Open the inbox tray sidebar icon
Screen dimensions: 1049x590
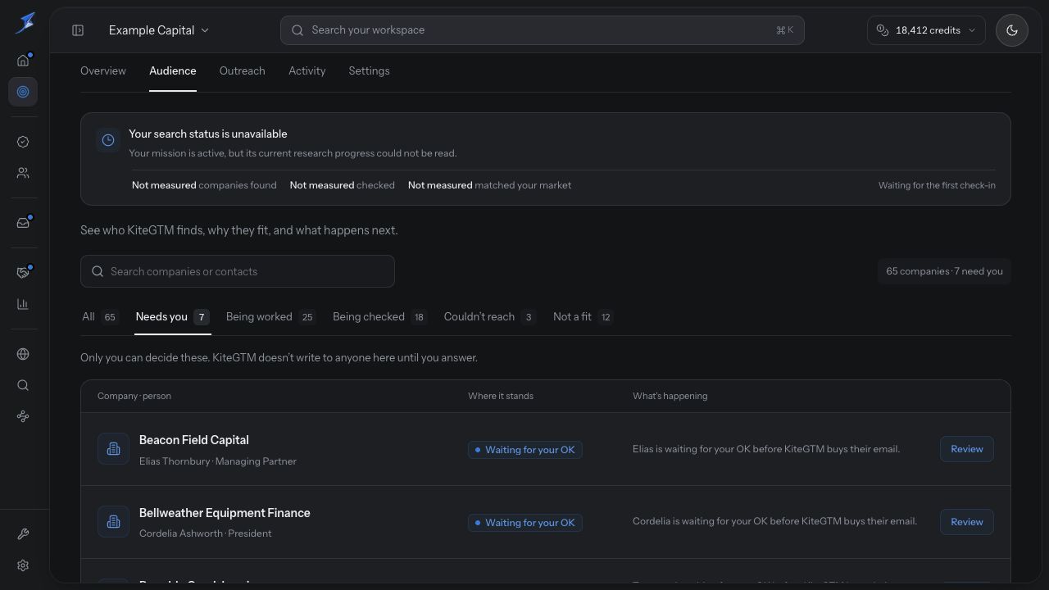pos(23,223)
